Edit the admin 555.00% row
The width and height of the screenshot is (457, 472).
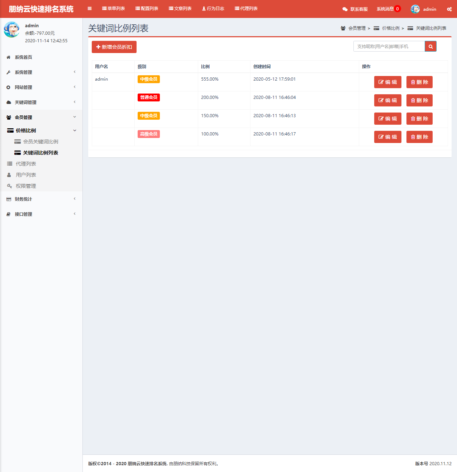coord(388,82)
